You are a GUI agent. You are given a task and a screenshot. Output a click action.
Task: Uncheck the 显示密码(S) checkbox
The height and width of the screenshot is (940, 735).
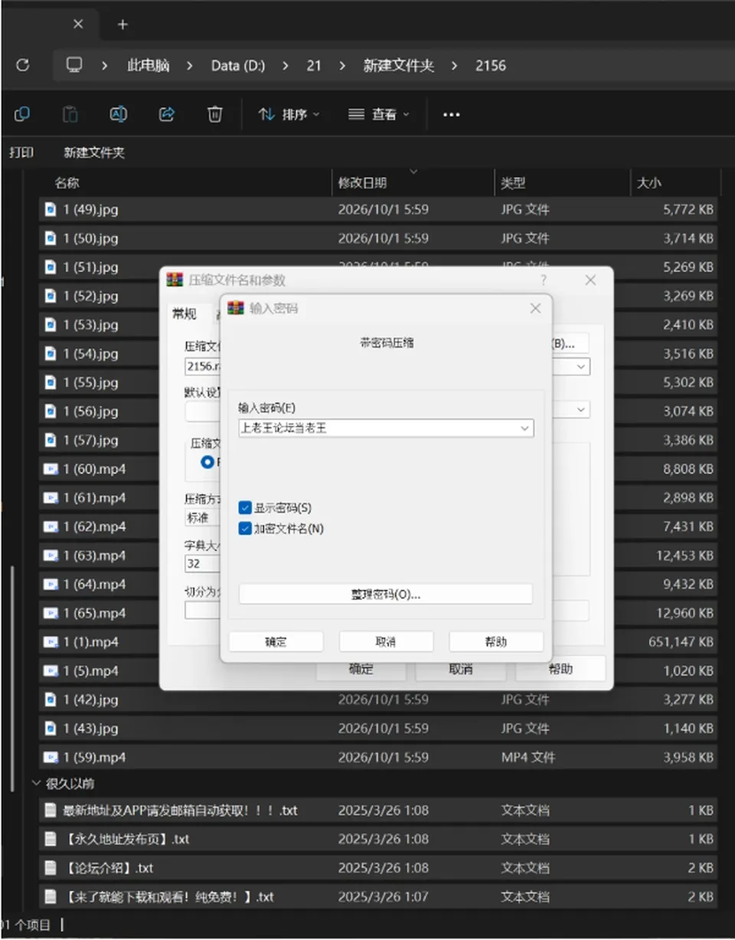pyautogui.click(x=245, y=508)
